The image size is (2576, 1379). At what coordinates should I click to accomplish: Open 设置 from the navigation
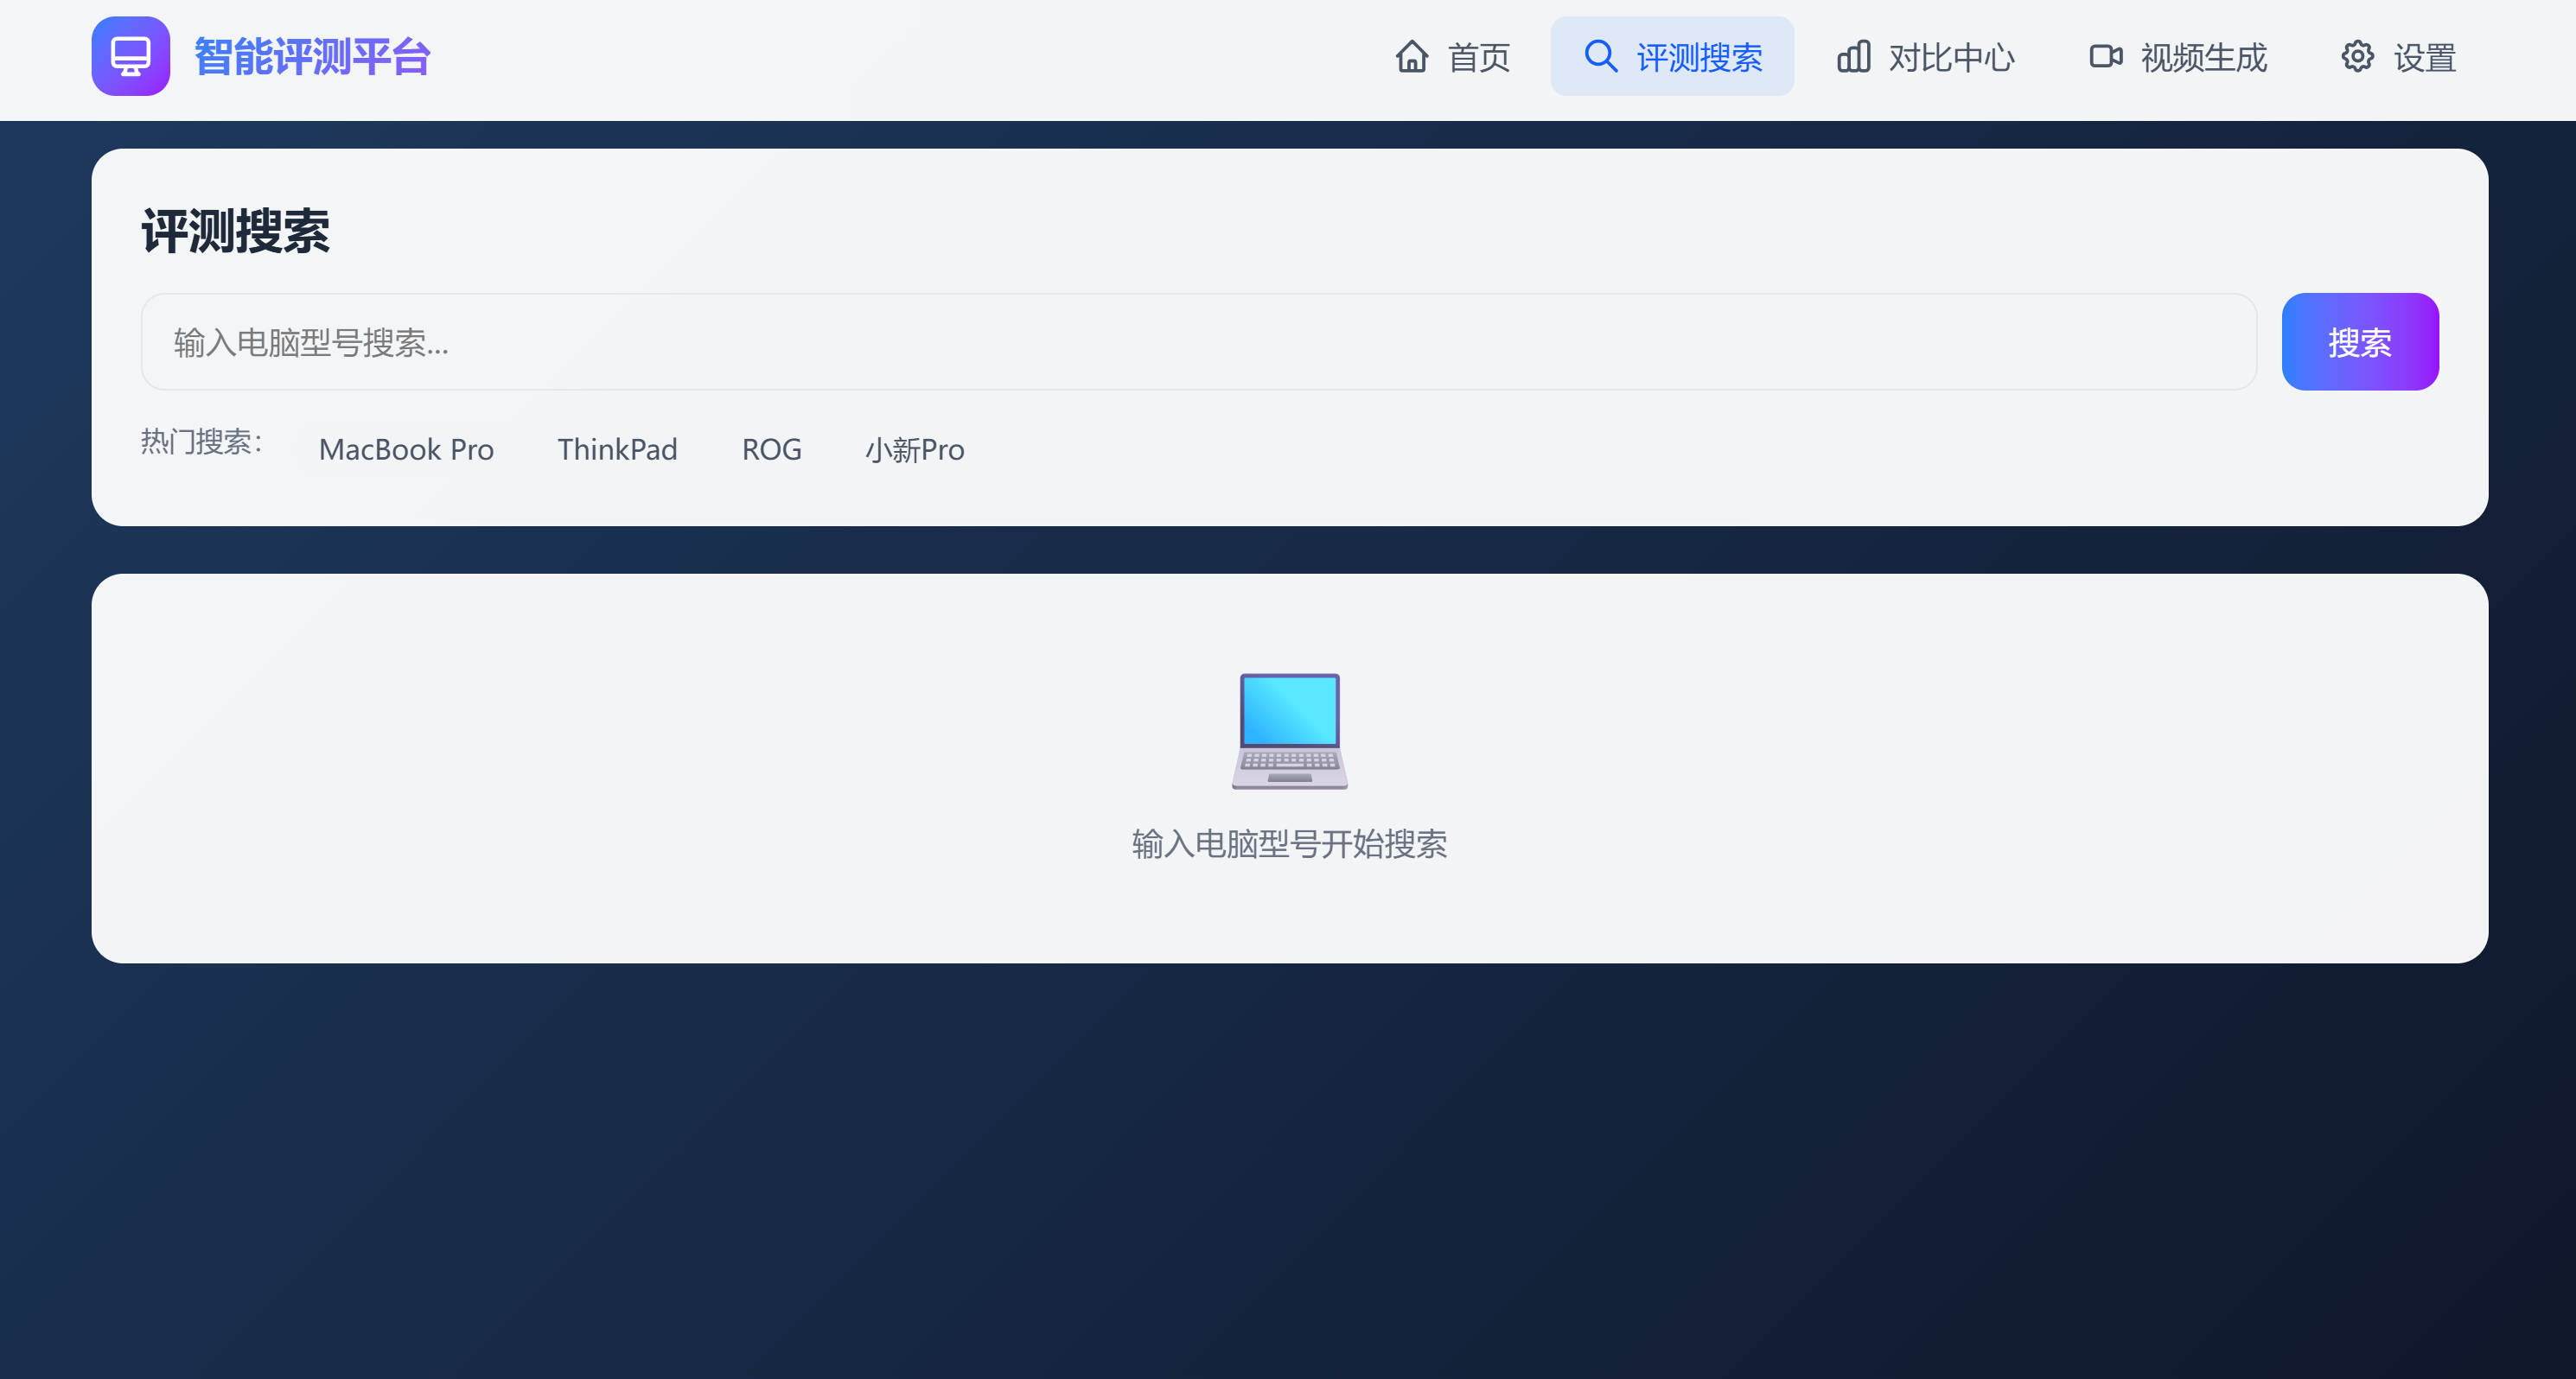2424,58
